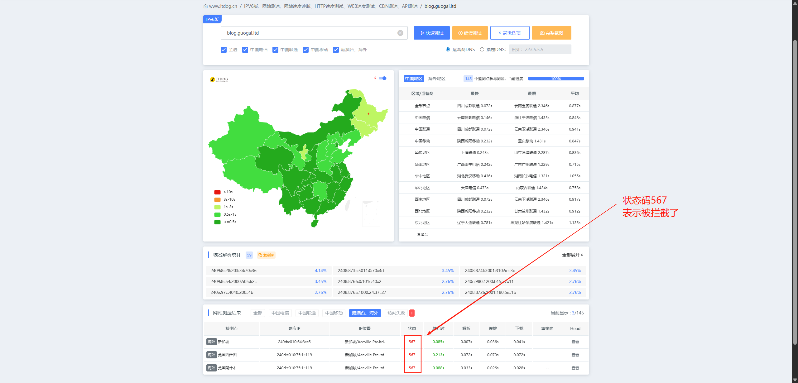798x383 pixels.
Task: Take full screenshot via 完整截图
Action: pyautogui.click(x=551, y=33)
